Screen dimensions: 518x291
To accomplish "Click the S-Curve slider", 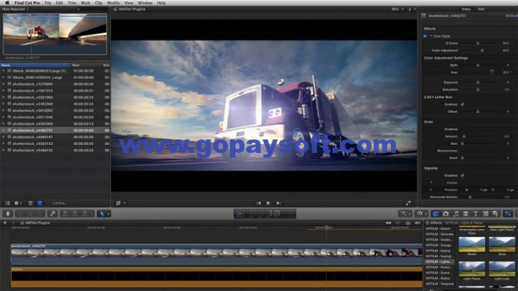I will point(478,43).
